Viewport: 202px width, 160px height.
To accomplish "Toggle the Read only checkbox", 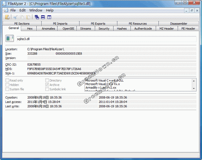I will click(x=7, y=80).
